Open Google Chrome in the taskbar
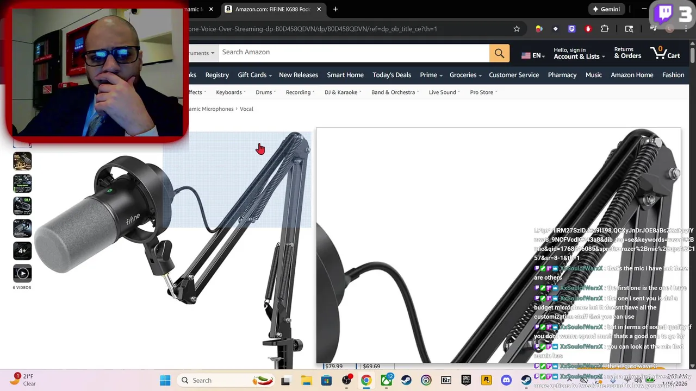Image resolution: width=696 pixels, height=391 pixels. coord(366,380)
